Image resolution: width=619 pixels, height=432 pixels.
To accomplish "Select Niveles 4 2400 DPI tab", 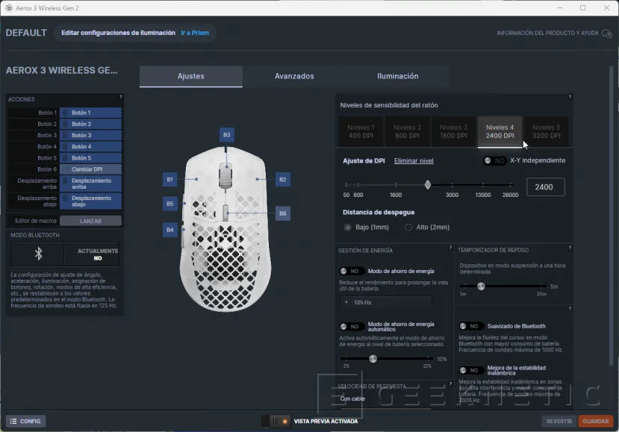I will tap(500, 132).
